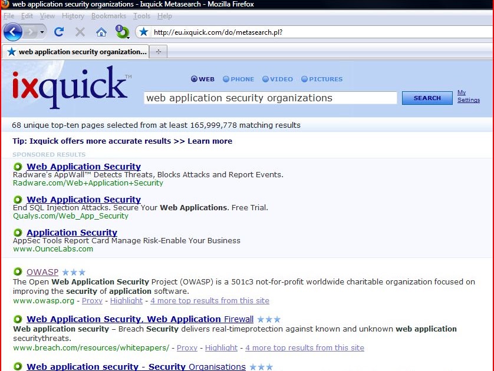This screenshot has width=494, height=371.
Task: Click green circle icon beside Radware result
Action: 18,167
